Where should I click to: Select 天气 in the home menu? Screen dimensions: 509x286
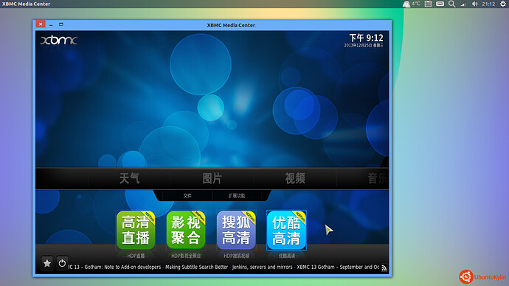click(x=129, y=178)
